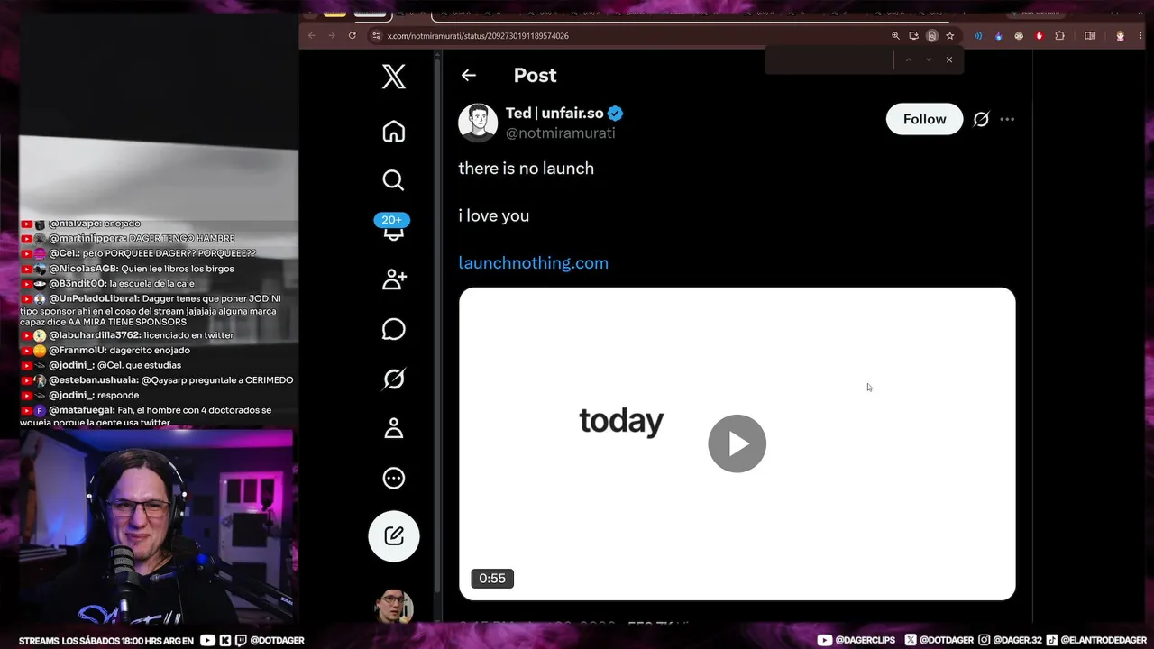This screenshot has height=649, width=1154.
Task: Open the Home feed in X sidebar
Action: tap(393, 132)
